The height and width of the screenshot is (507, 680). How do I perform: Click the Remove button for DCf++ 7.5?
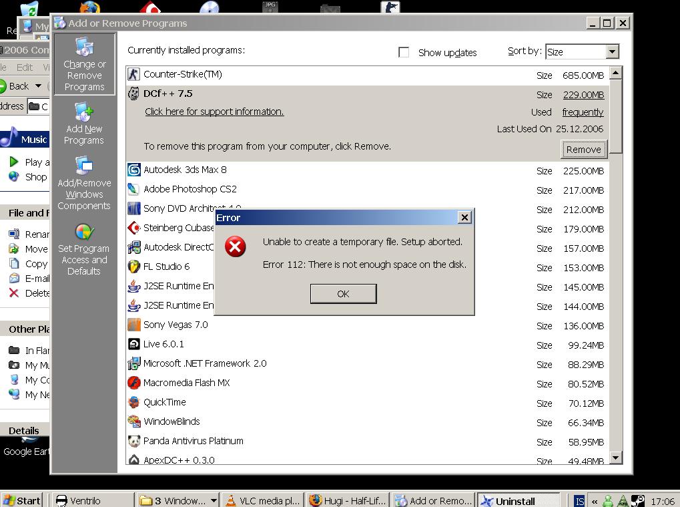coord(583,150)
